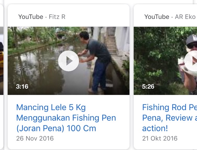Tap the YouTube label beside Fitz R
197x150 pixels.
[x=30, y=17]
